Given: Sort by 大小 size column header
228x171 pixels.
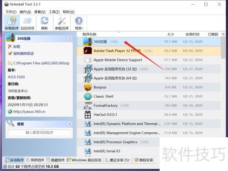Looking at the screenshot, I should click(171, 34).
